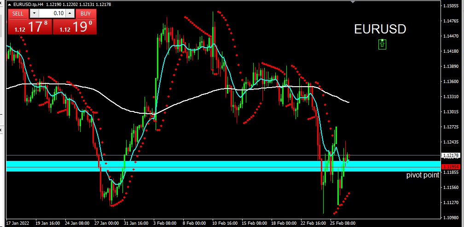The width and height of the screenshot is (464, 227).
Task: Click the '25 Feb 08:00' time axis label
Action: click(x=343, y=223)
